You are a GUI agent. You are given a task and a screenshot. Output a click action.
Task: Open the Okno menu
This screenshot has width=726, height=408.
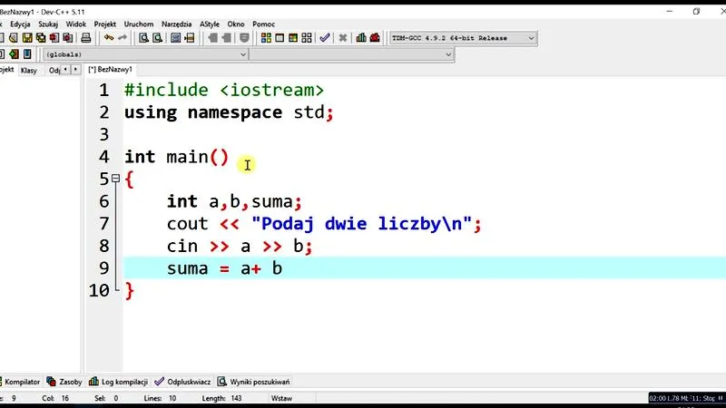point(236,24)
